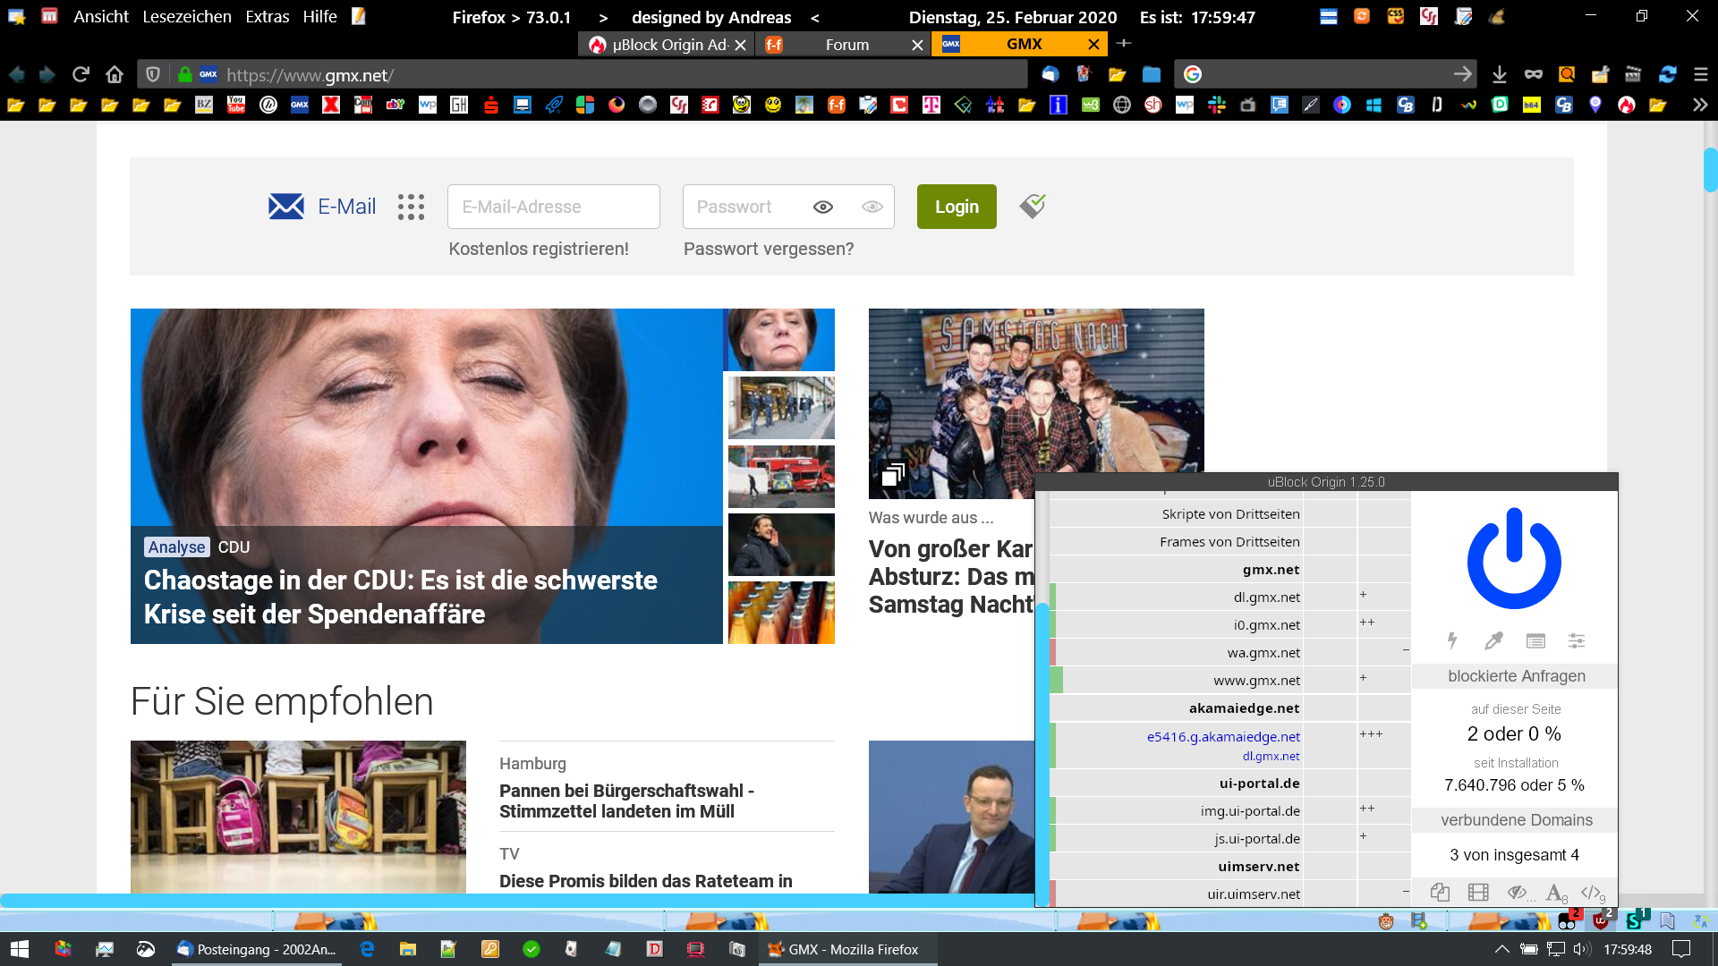Open uBlock dashboard sliders icon
Viewport: 1718px width, 966px height.
(x=1577, y=640)
